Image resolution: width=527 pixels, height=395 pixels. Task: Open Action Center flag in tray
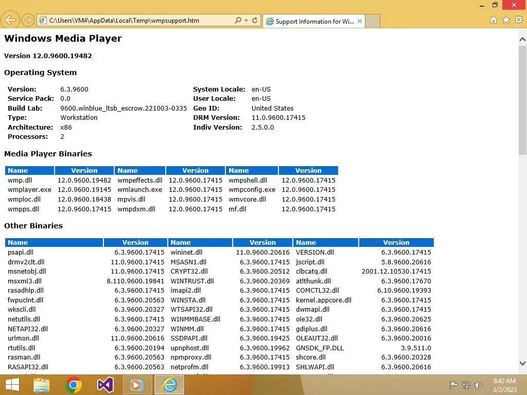tap(454, 385)
